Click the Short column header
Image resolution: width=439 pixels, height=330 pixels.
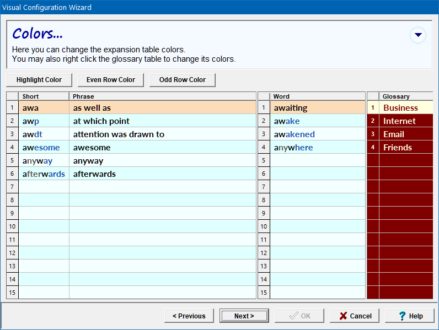coord(44,96)
